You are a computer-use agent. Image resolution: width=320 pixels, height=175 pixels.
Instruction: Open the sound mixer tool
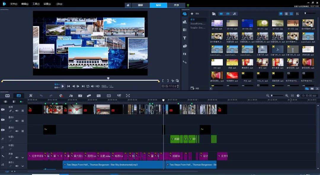[71, 96]
